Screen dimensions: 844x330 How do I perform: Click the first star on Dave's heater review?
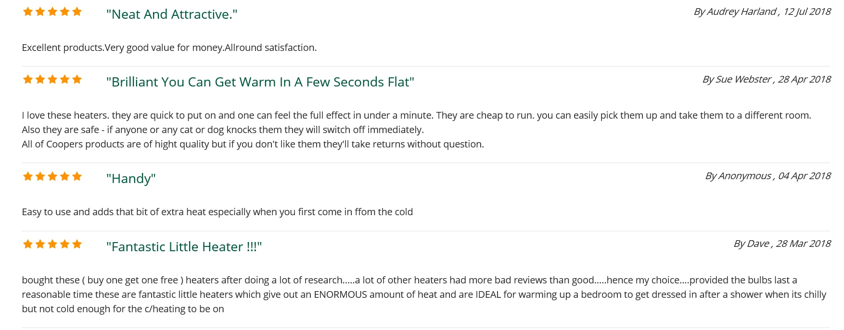tap(28, 244)
